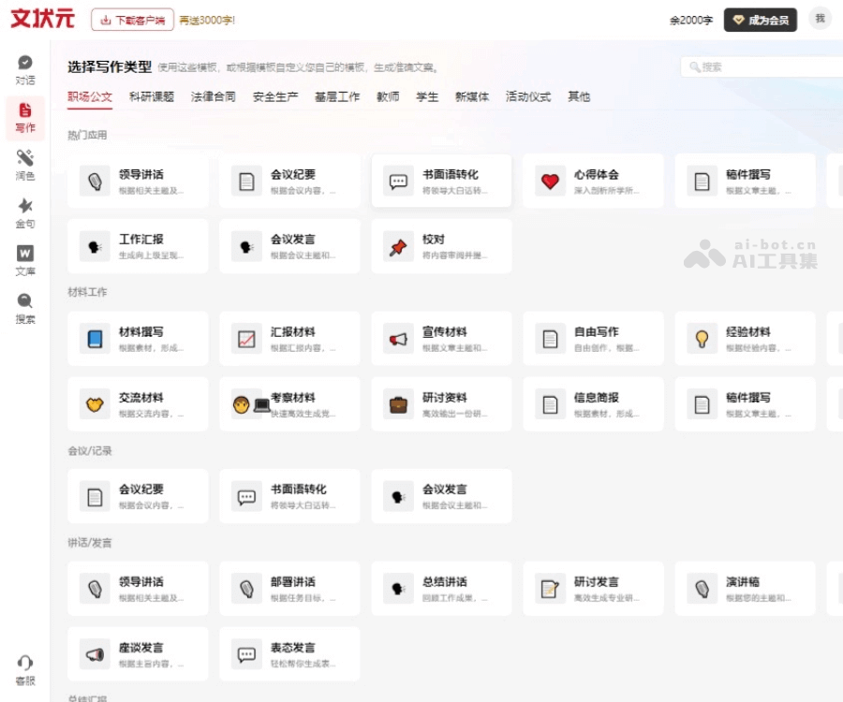The height and width of the screenshot is (702, 843).
Task: Open the 书面语转化 template card
Action: click(x=441, y=183)
